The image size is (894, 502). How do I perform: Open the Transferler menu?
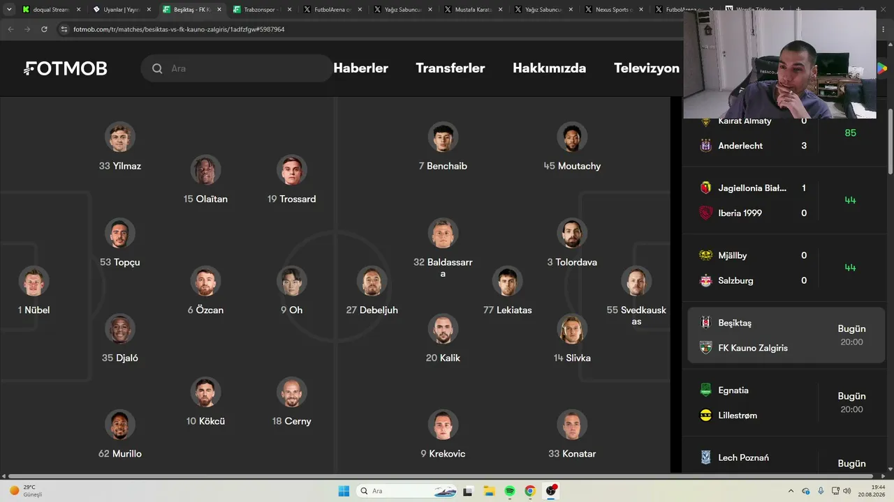click(x=450, y=68)
